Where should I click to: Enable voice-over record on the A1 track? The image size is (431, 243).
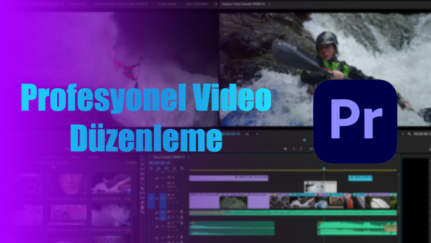click(182, 212)
